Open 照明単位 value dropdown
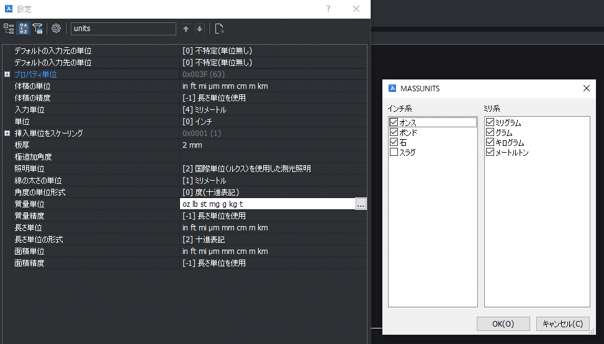The height and width of the screenshot is (344, 604). tap(273, 169)
